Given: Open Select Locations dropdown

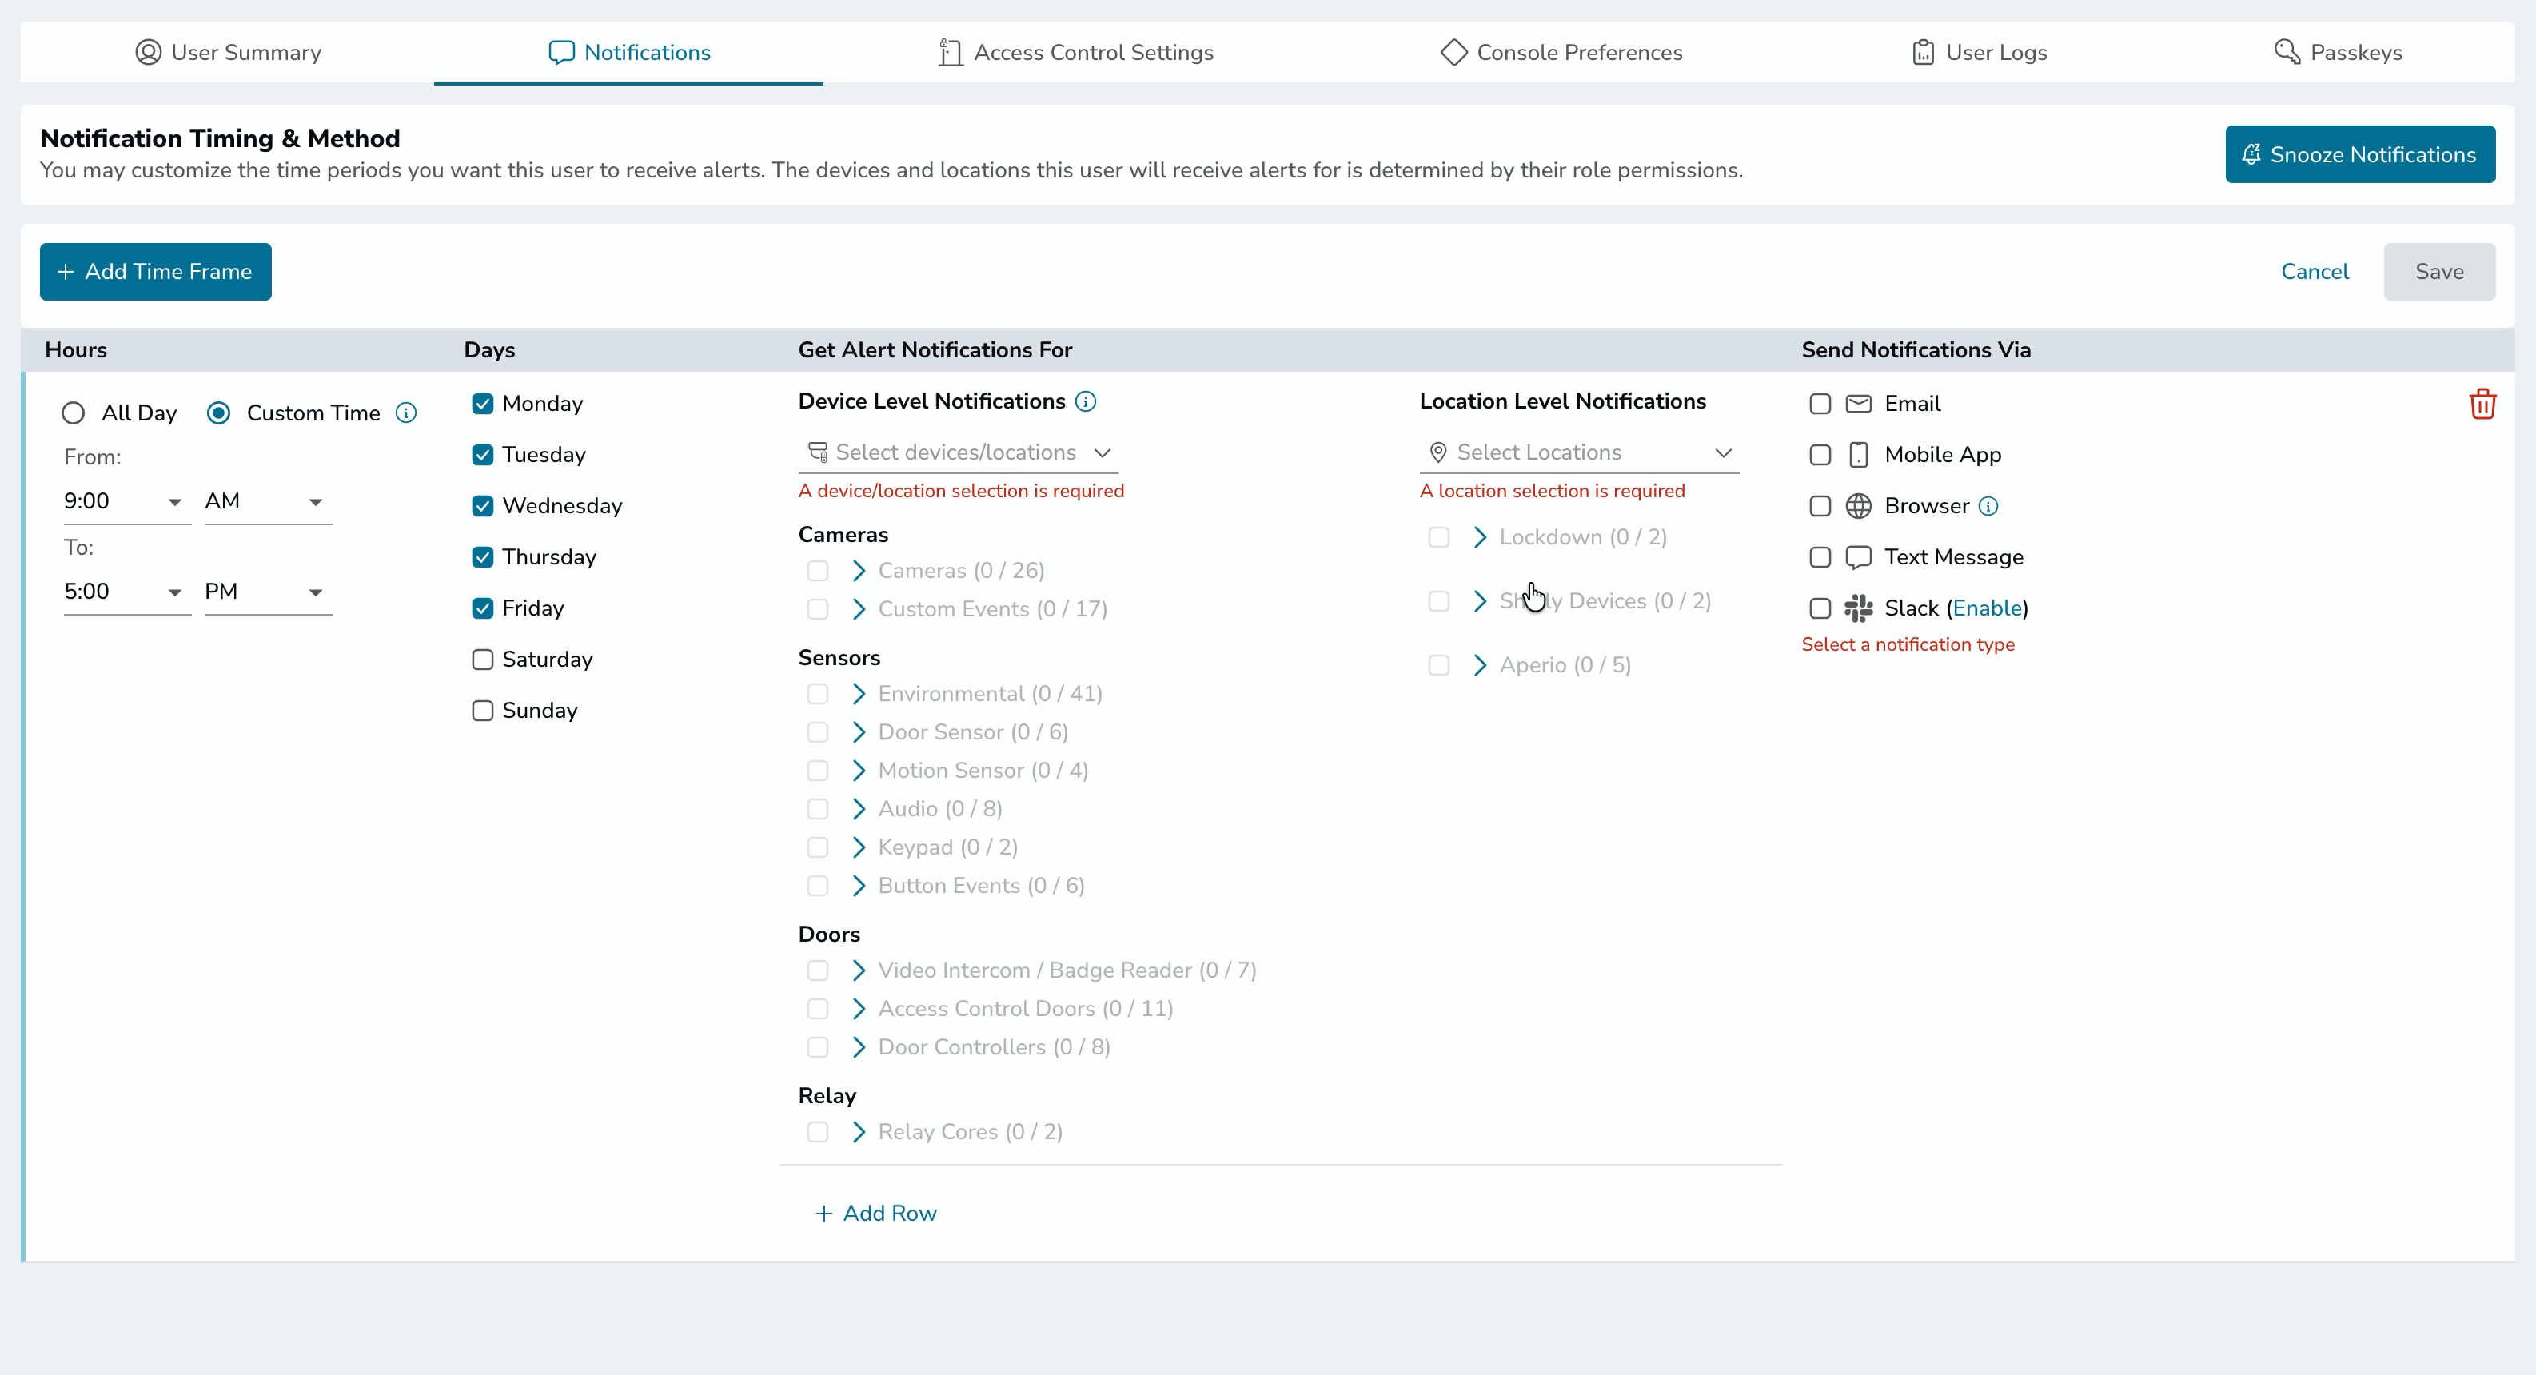Looking at the screenshot, I should coord(1579,452).
